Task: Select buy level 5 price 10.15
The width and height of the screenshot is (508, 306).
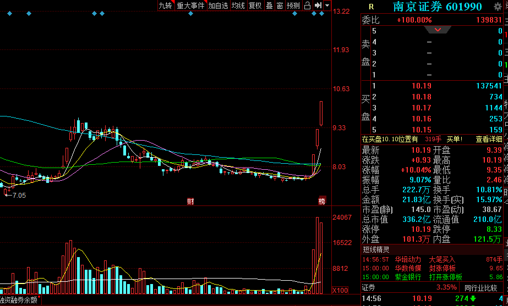Action: pos(422,130)
